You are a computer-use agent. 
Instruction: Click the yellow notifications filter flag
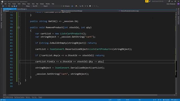coord(147,1)
